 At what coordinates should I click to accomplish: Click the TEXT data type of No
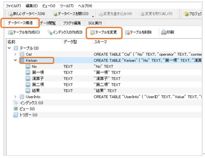68,67
